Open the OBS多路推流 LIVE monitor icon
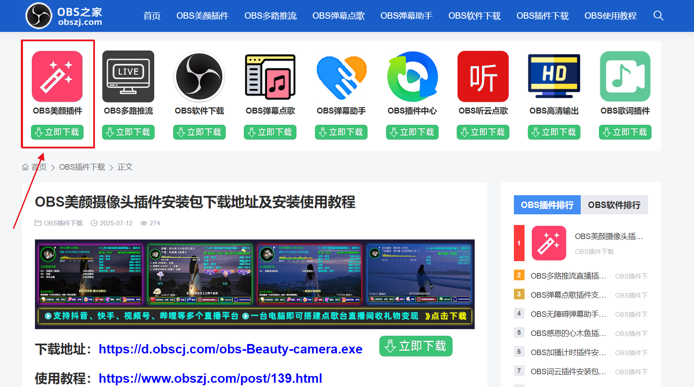 (128, 77)
